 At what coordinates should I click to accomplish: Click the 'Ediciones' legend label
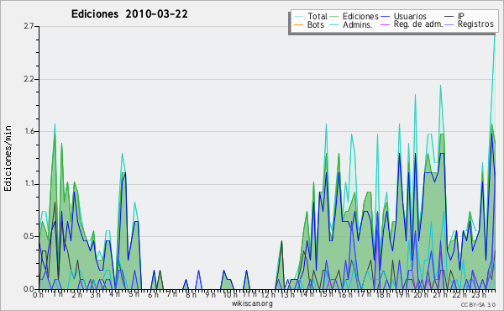[x=360, y=16]
